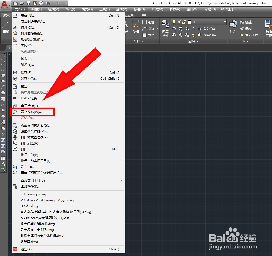
Task: Select the hatch tool in left toolbar
Action: pos(3,140)
